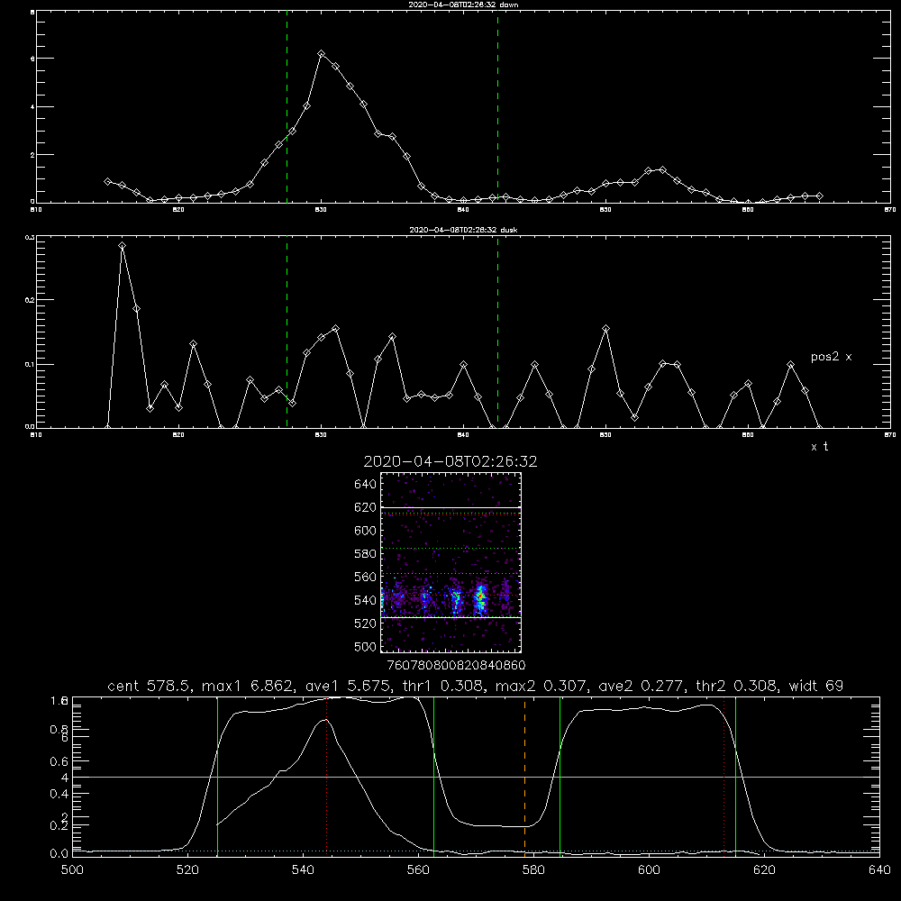This screenshot has width=901, height=901.
Task: Click the red dotted line near 613
Action: click(724, 776)
